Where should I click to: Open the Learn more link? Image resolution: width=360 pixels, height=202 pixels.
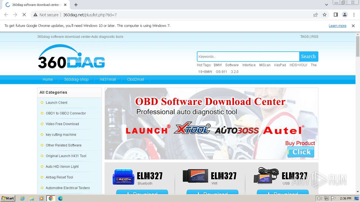[x=337, y=26]
